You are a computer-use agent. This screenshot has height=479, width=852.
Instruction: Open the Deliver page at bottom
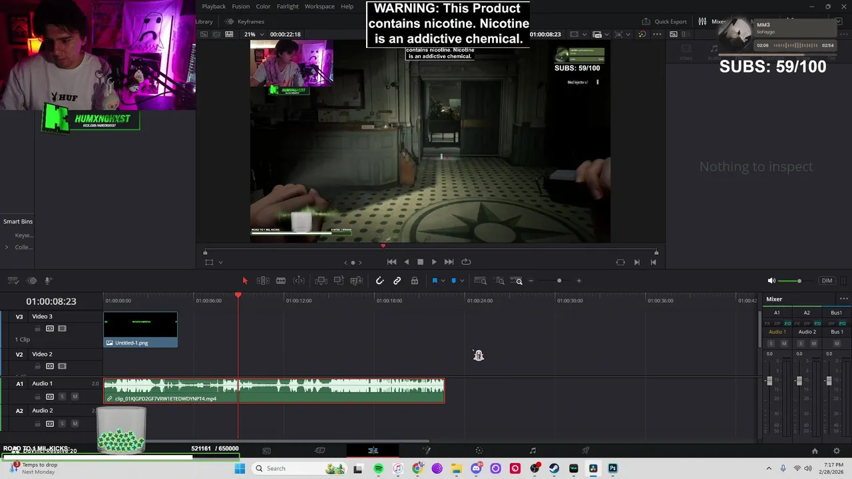point(586,450)
